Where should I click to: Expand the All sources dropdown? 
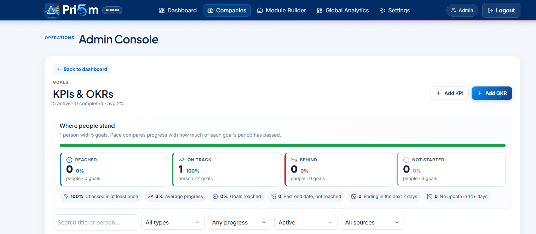pyautogui.click(x=373, y=222)
